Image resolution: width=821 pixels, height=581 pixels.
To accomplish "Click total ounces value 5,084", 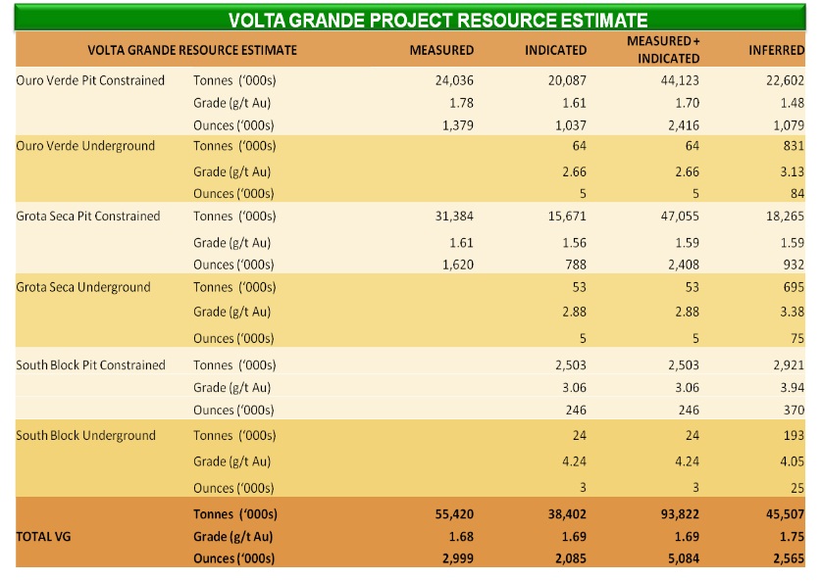I will coord(684,558).
